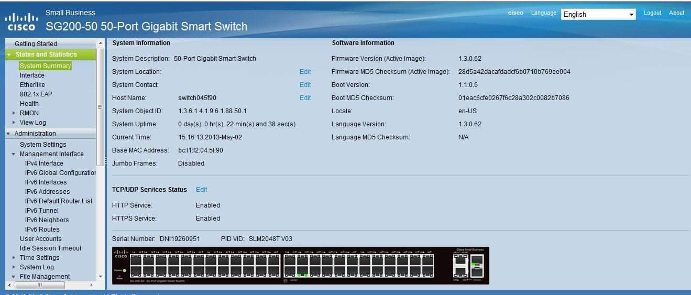Click the File Management label

[45, 277]
